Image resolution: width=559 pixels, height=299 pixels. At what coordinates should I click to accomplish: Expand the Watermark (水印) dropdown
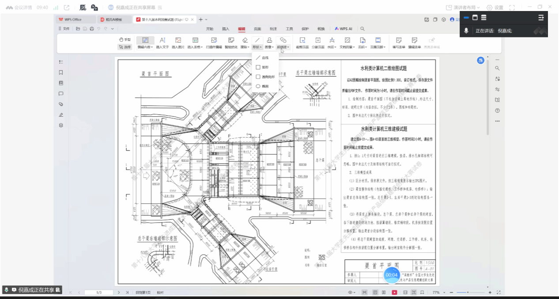coord(332,47)
